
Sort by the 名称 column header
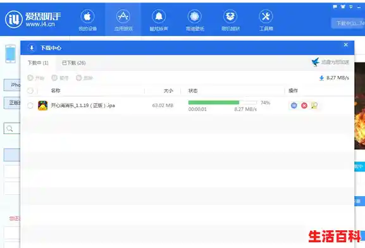pyautogui.click(x=56, y=90)
